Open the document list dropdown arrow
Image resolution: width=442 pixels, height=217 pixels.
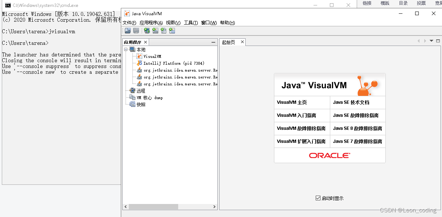tap(431, 41)
